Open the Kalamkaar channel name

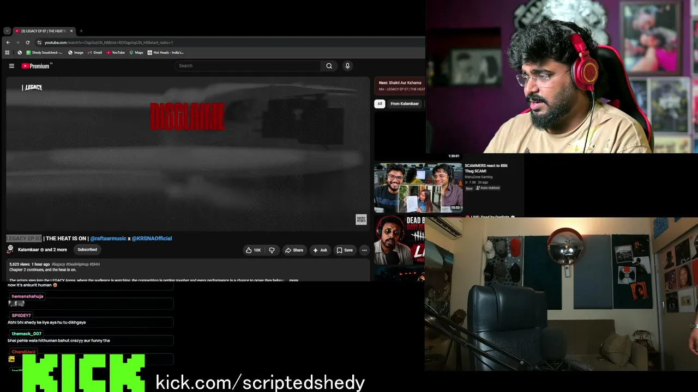tap(28, 250)
